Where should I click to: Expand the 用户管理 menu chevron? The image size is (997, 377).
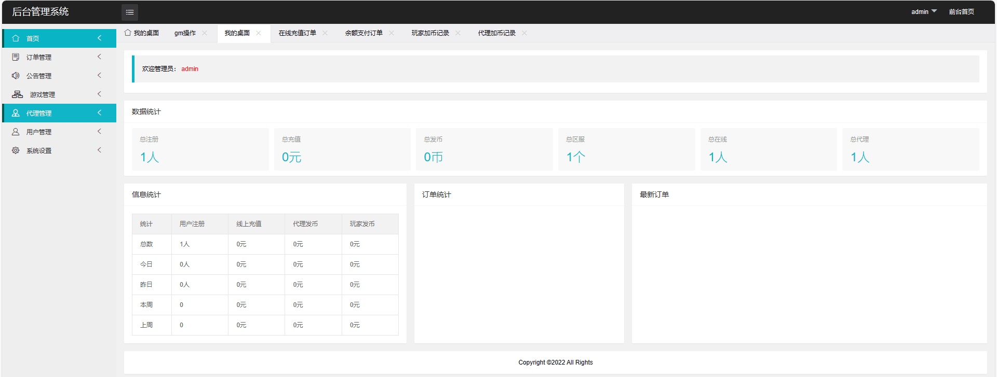pyautogui.click(x=99, y=131)
